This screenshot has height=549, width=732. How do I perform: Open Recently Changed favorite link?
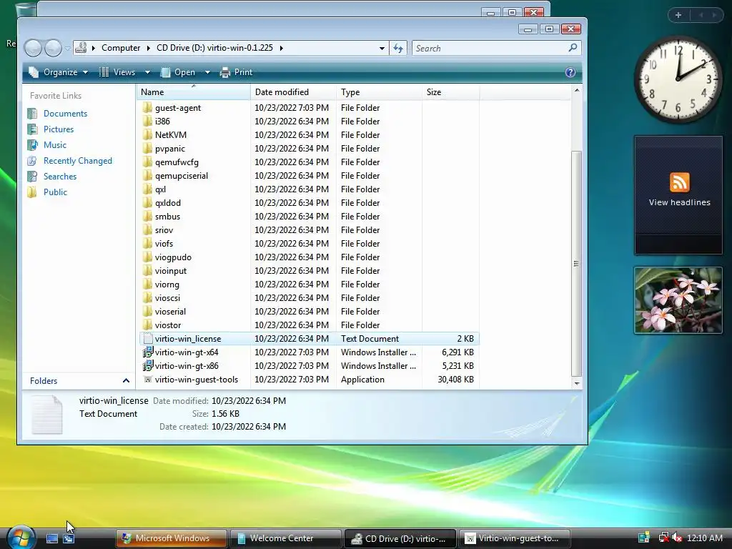coord(77,161)
